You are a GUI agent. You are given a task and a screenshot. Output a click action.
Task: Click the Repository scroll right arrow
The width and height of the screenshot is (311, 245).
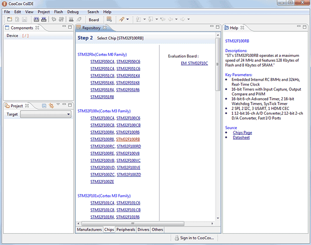pos(212,223)
